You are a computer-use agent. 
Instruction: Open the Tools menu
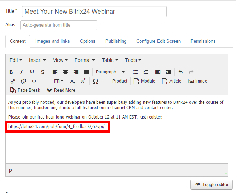point(133,60)
